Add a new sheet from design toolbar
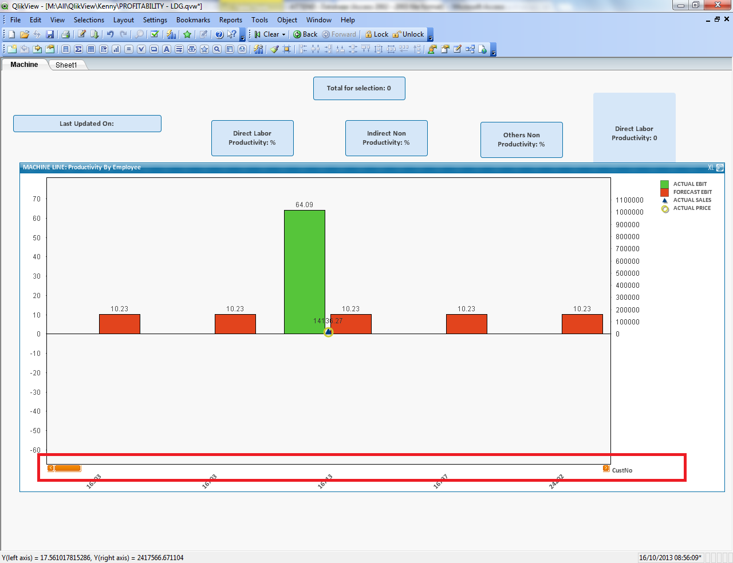Viewport: 733px width, 563px height. pos(12,49)
